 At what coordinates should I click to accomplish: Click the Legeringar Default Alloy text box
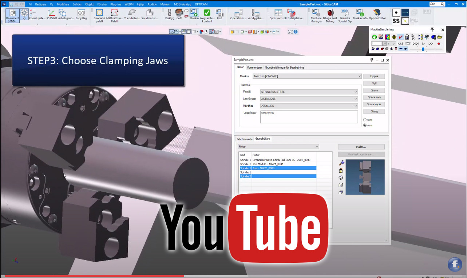point(309,117)
